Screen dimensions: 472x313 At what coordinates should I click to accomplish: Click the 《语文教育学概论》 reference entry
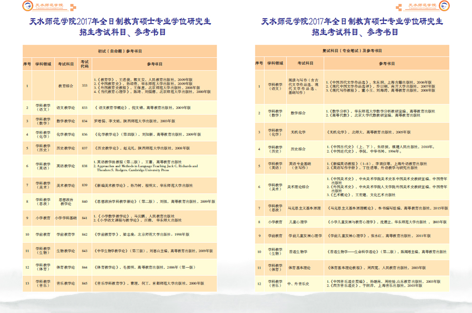click(143, 107)
